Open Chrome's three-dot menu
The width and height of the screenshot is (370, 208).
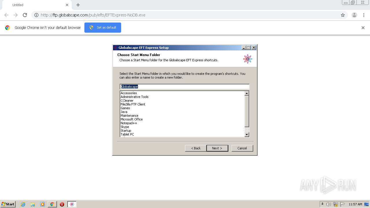click(x=364, y=15)
